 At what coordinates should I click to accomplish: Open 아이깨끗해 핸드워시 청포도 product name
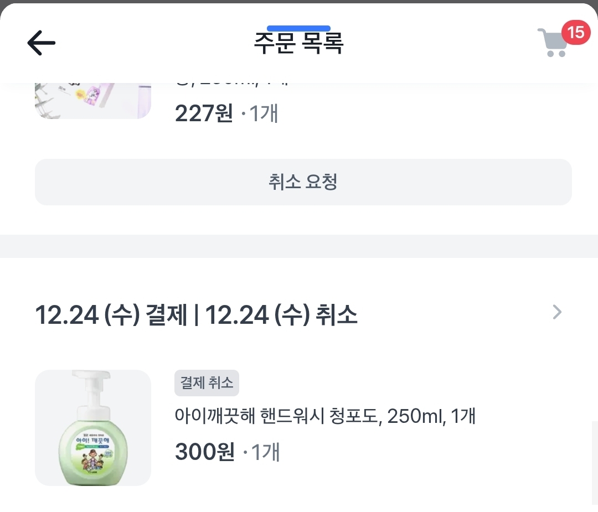tap(325, 416)
